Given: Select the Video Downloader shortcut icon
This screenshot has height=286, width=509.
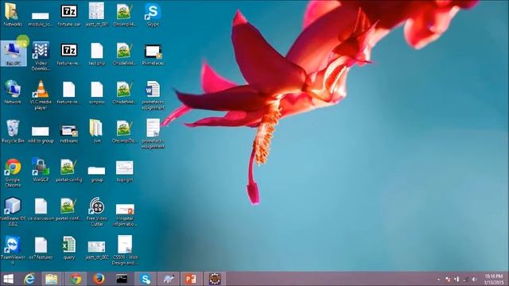Looking at the screenshot, I should tap(41, 56).
